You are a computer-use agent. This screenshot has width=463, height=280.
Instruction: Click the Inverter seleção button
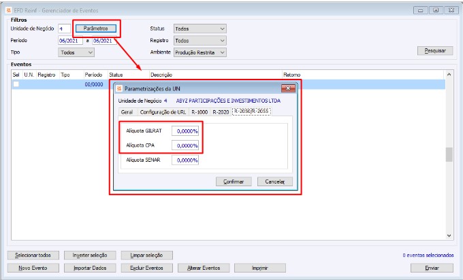[90, 256]
